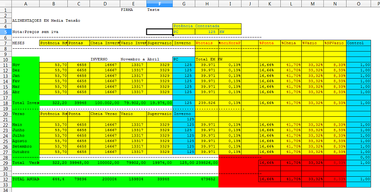The height and width of the screenshot is (192, 380).
Task: Click the %Ponta column heading cell
Action: click(x=269, y=43)
